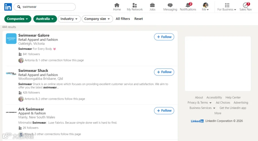258x141 pixels.
Task: Open All filters panel
Action: click(123, 19)
